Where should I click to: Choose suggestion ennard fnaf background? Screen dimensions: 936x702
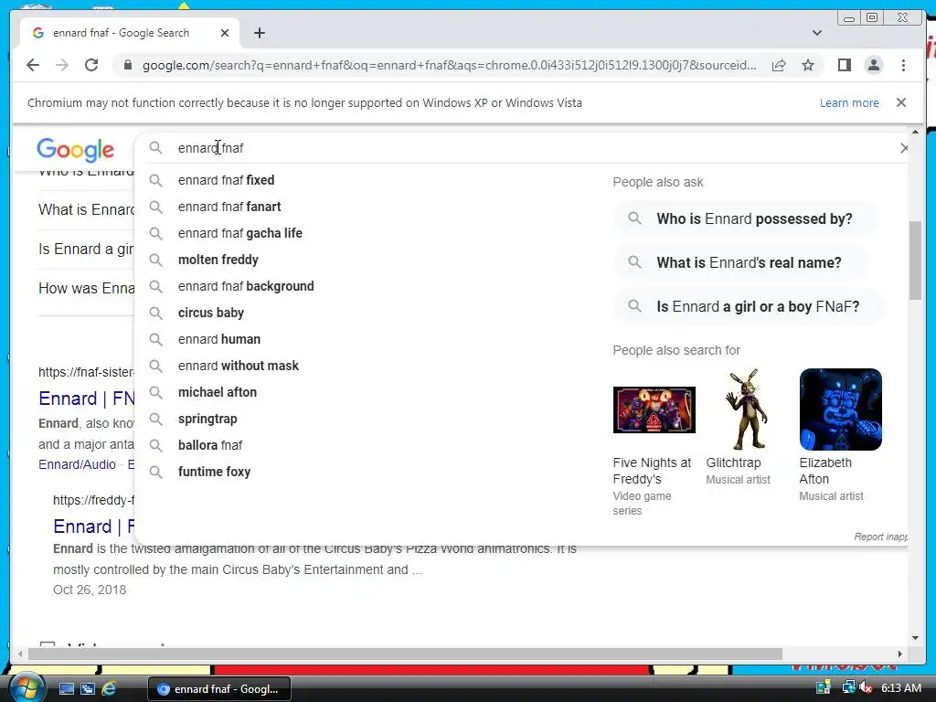click(245, 286)
